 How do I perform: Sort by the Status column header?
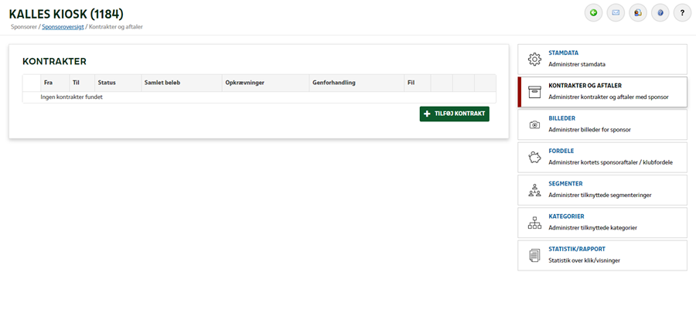107,82
